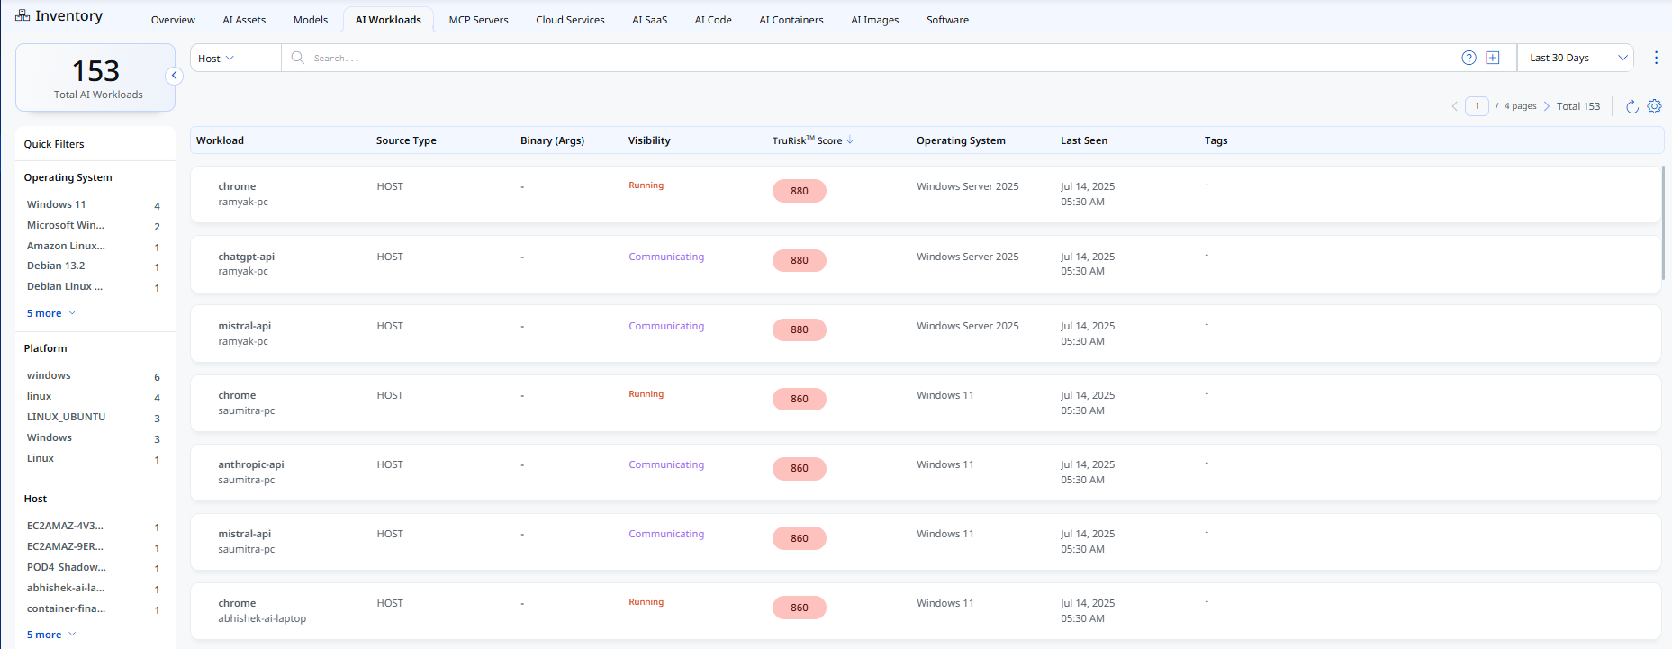Open the AI Code tab
This screenshot has height=649, width=1672.
[713, 20]
